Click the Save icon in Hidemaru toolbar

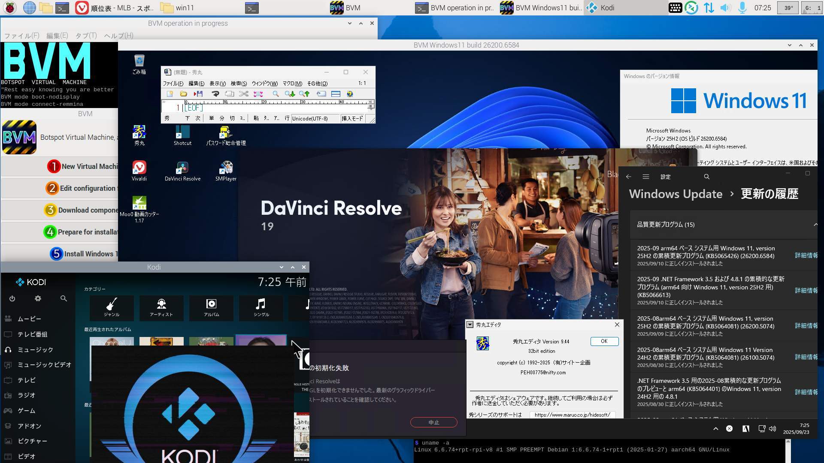pos(198,94)
